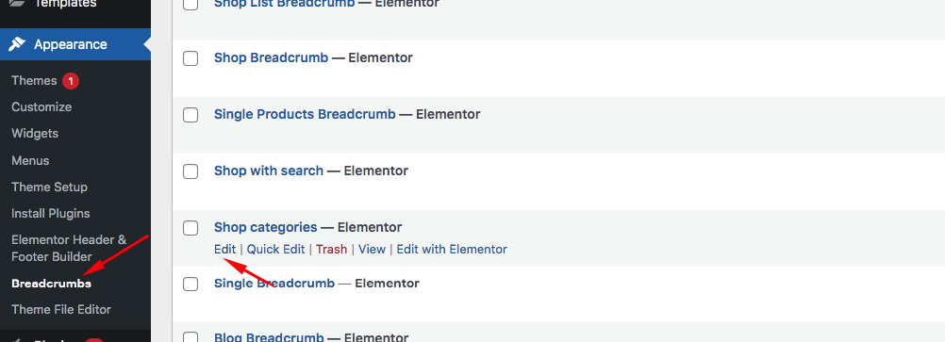Click Edit under Shop categories
Viewport: 945px width, 342px height.
pos(224,249)
